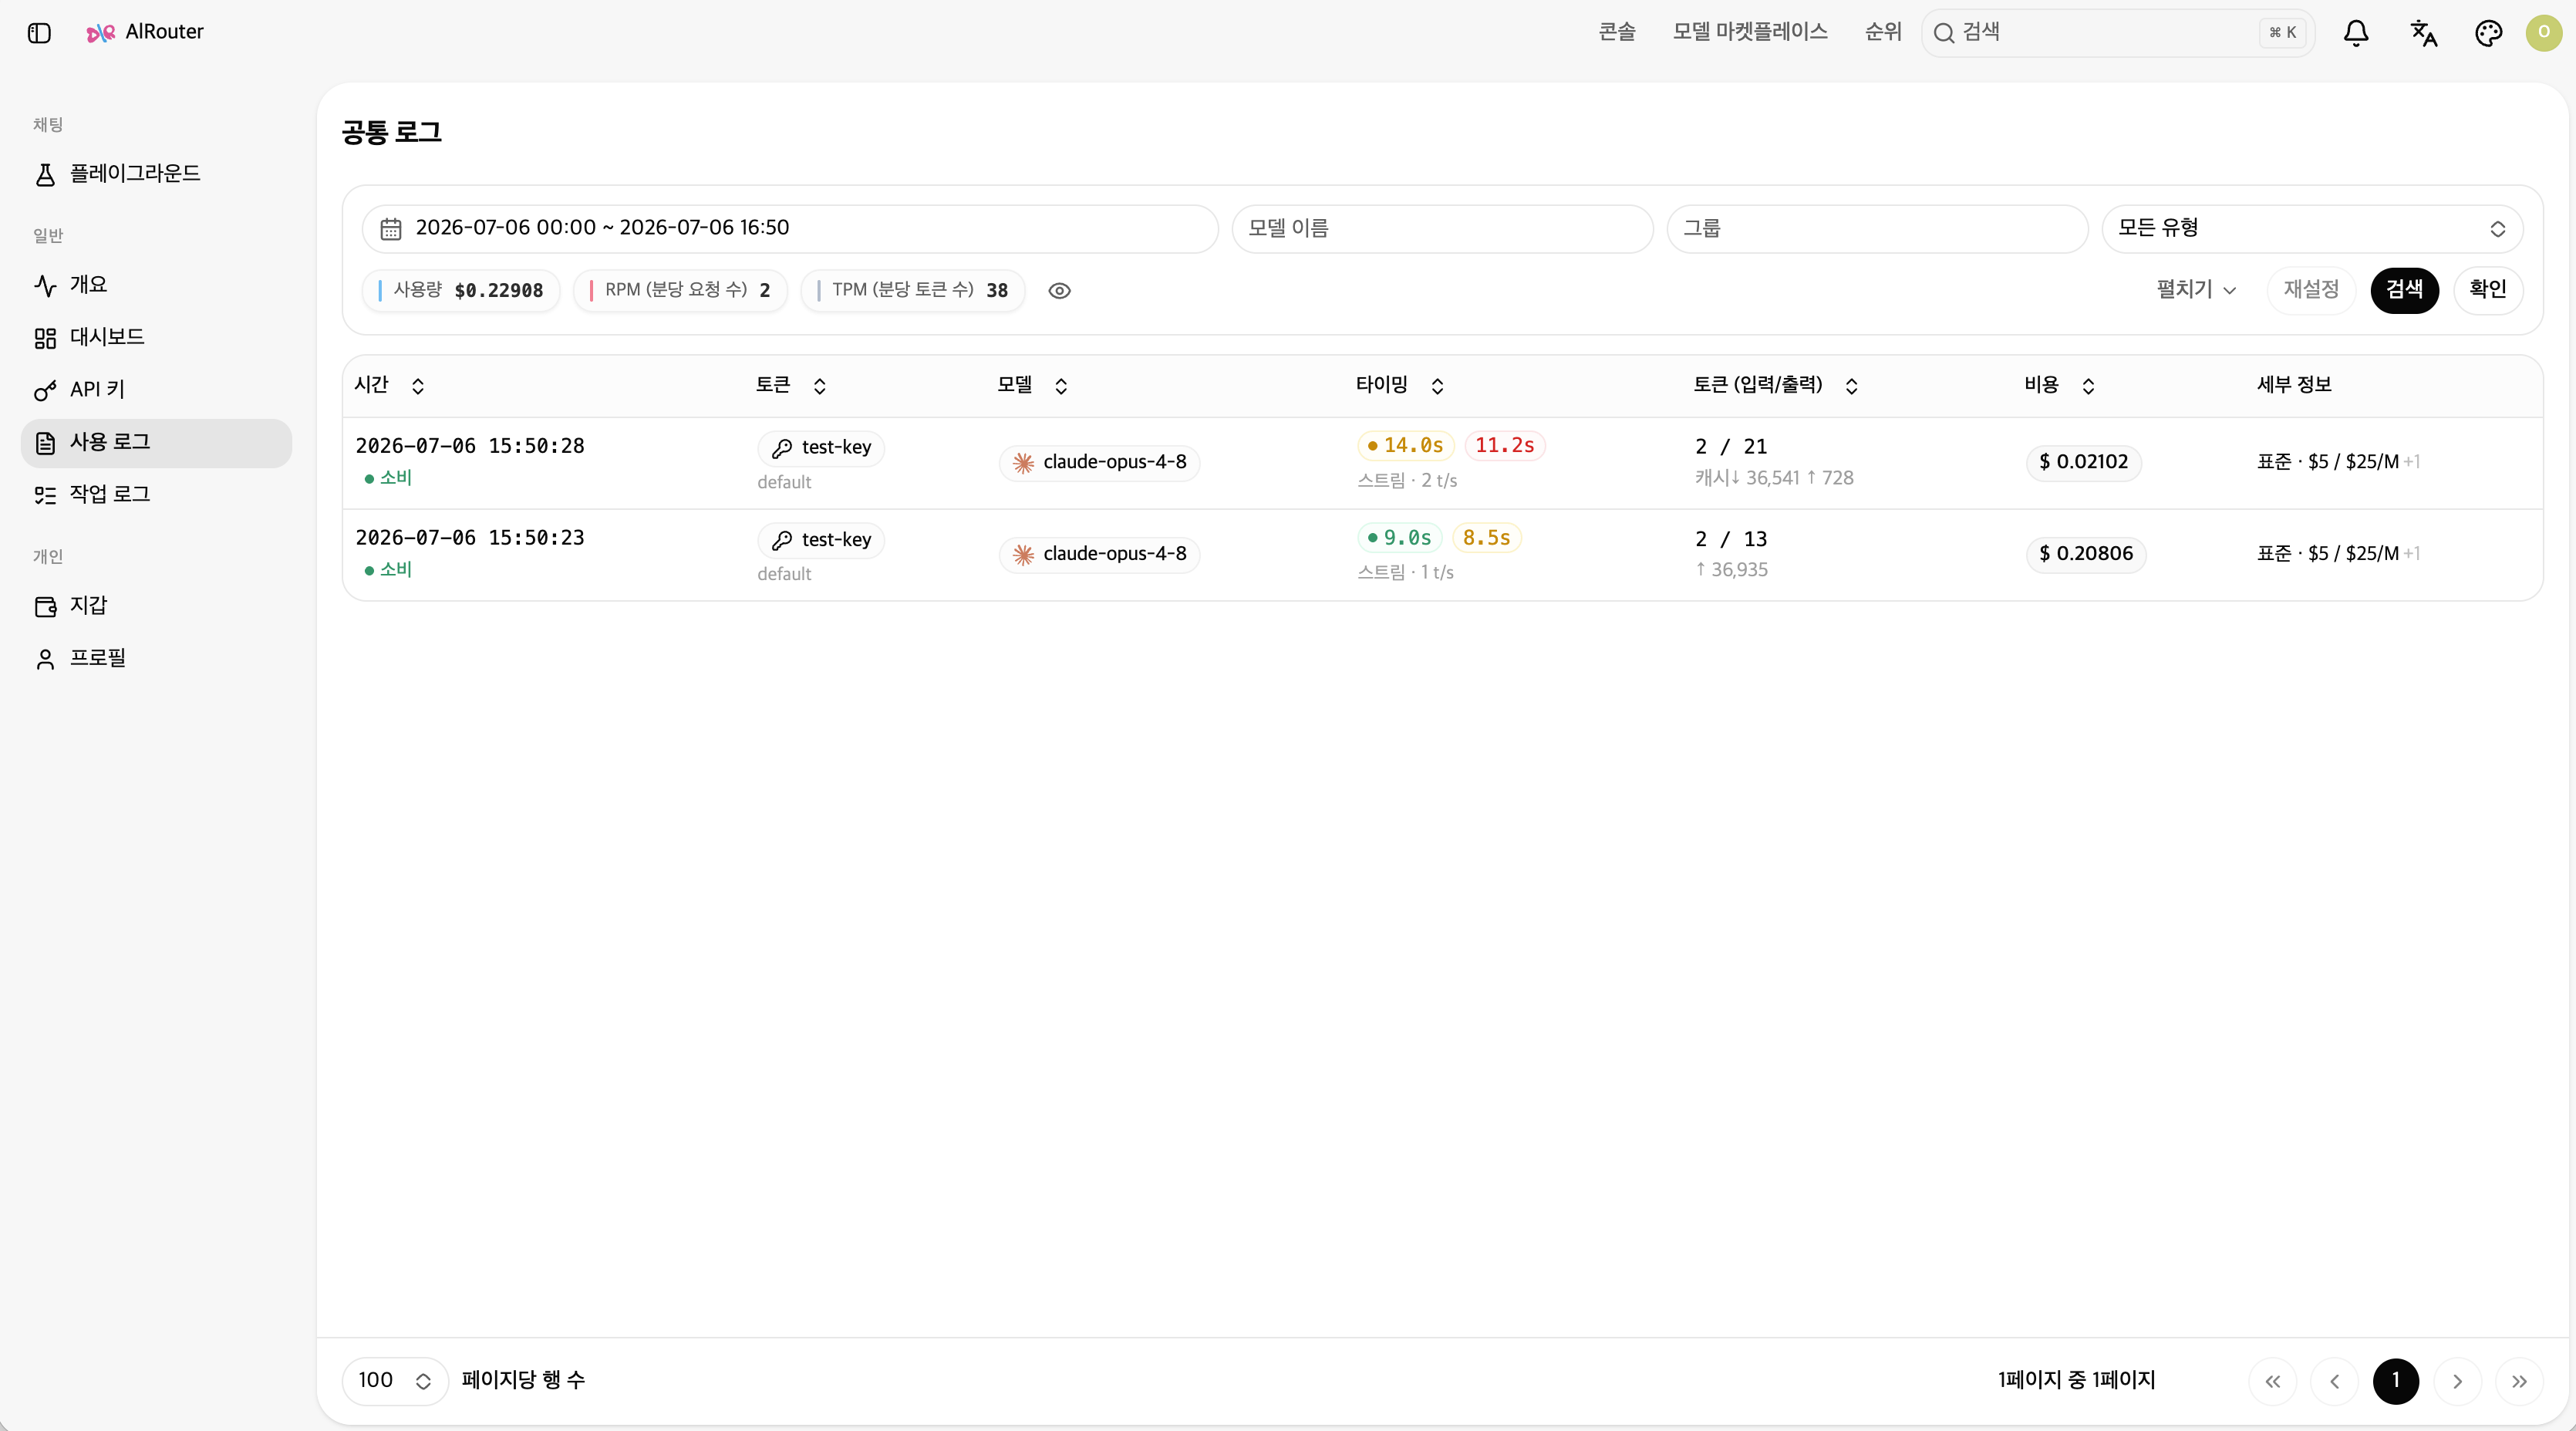This screenshot has height=1431, width=2576.
Task: Click the 재설정 reset button
Action: 2311,290
